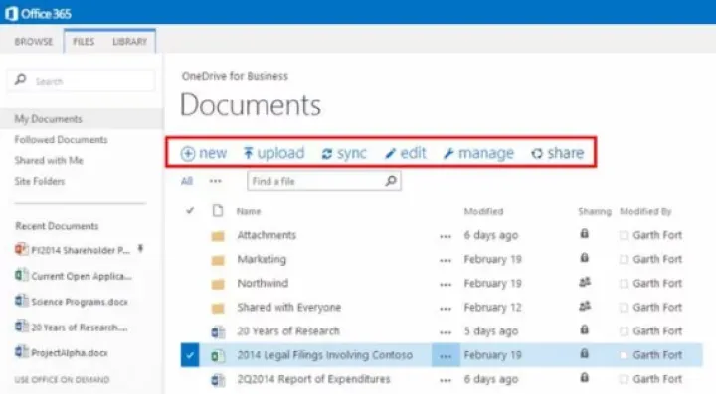Screen dimensions: 716x394
Task: Open ellipsis menu for Northwind
Action: (446, 285)
